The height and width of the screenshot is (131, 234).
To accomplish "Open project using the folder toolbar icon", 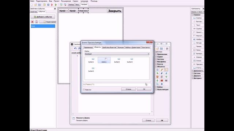I will coord(35,5).
